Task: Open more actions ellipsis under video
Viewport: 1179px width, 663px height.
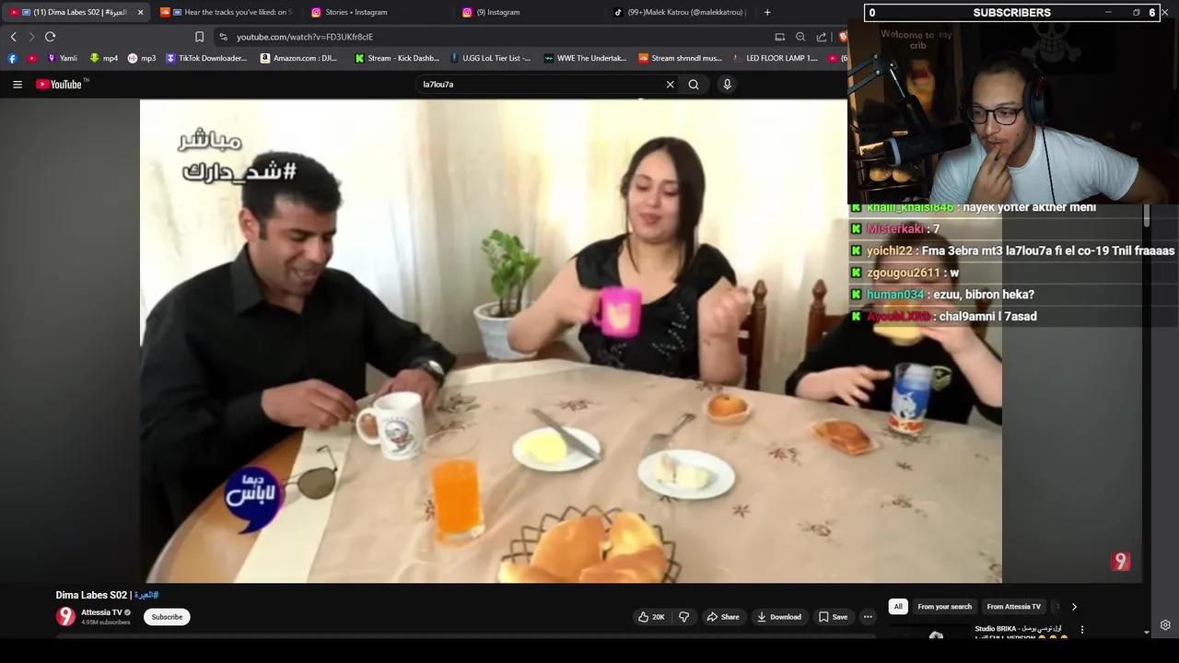Action: 868,617
